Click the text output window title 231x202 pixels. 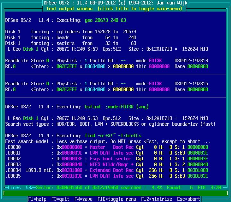click(114, 9)
